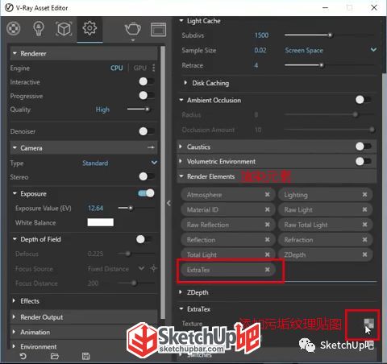Click the Retrace slider

(x=329, y=65)
